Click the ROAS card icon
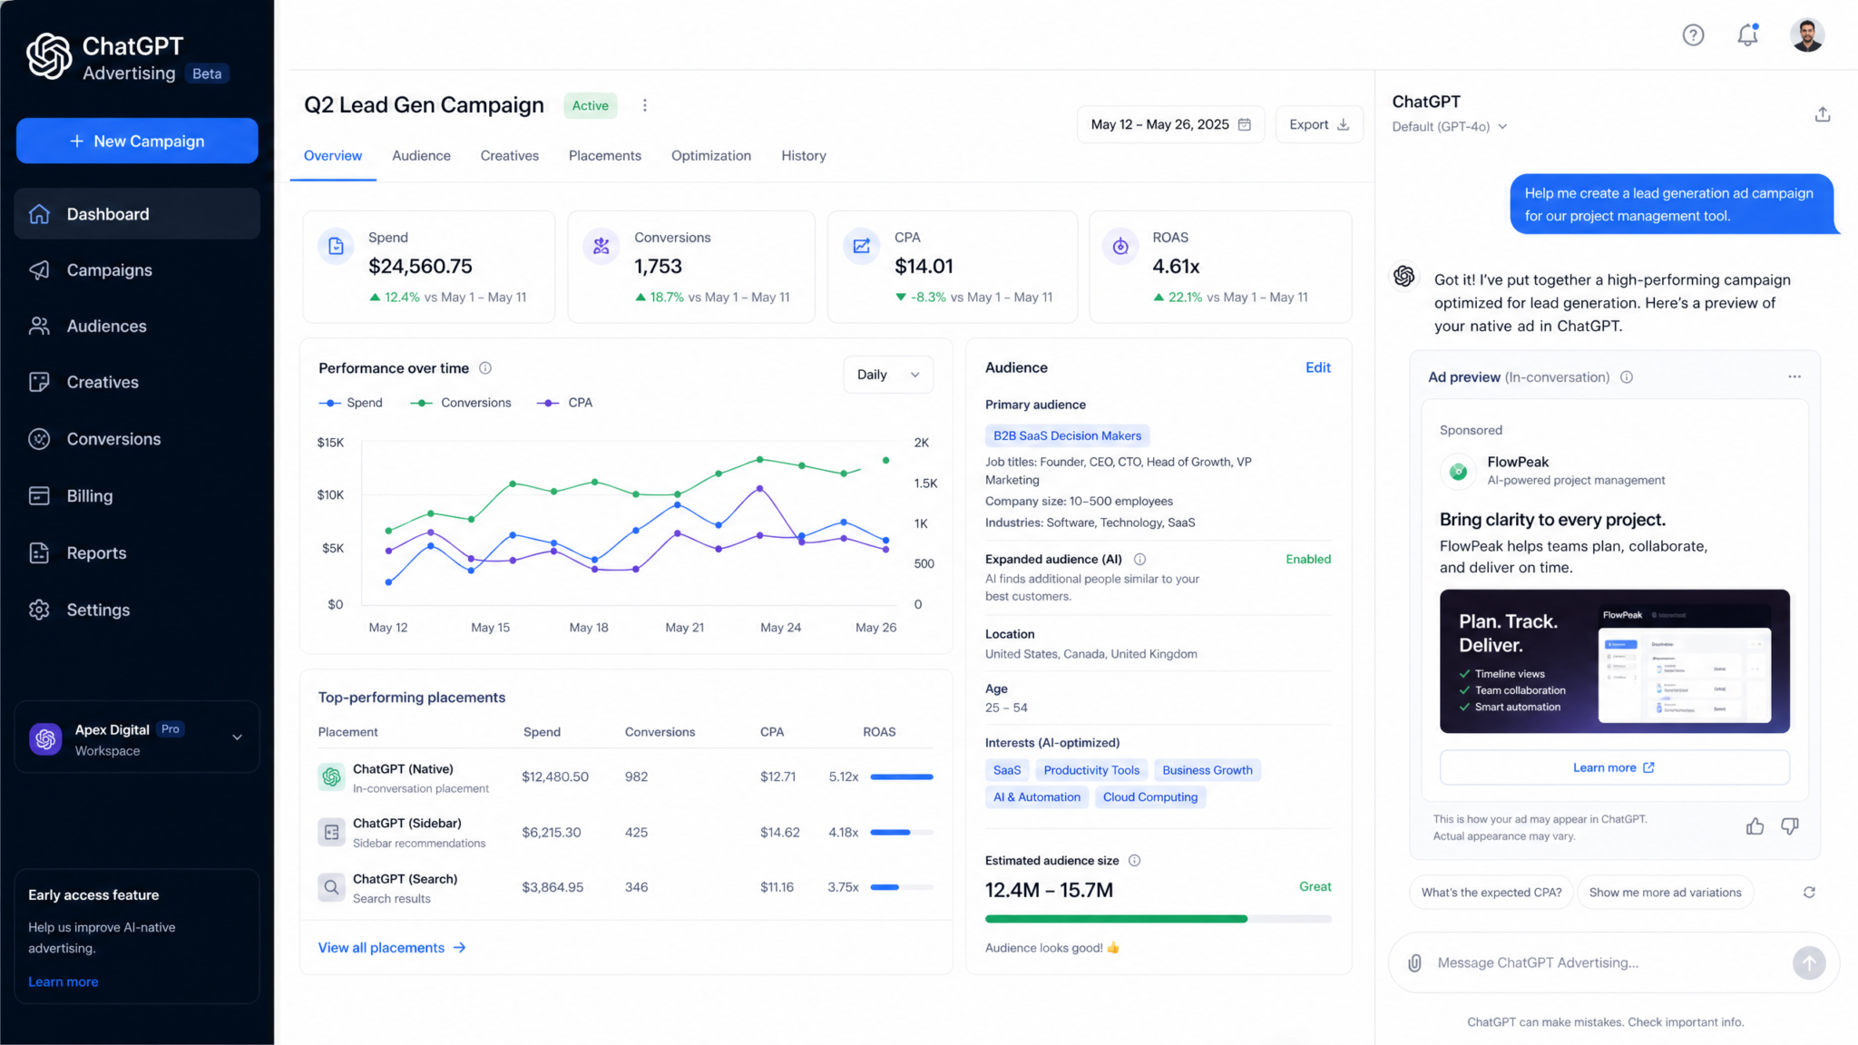 click(1120, 246)
